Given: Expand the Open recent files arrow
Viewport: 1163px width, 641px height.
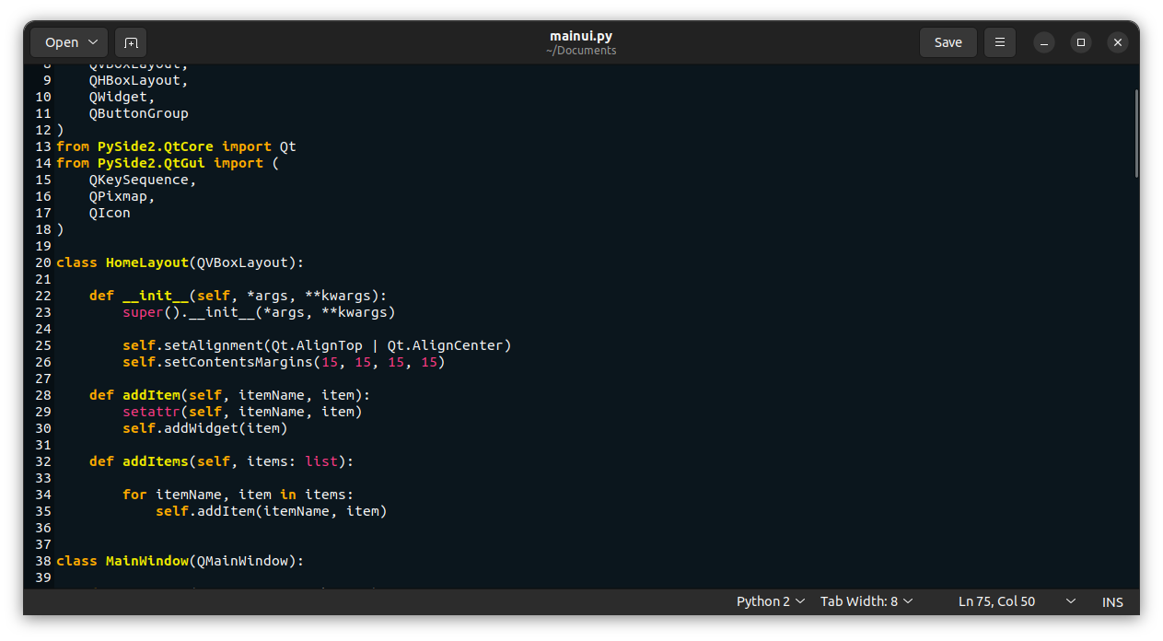Looking at the screenshot, I should [x=94, y=42].
